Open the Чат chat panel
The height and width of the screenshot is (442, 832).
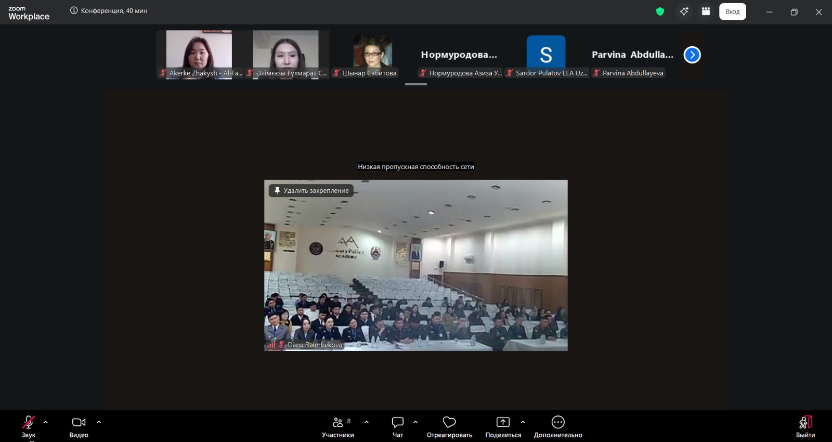click(x=398, y=426)
